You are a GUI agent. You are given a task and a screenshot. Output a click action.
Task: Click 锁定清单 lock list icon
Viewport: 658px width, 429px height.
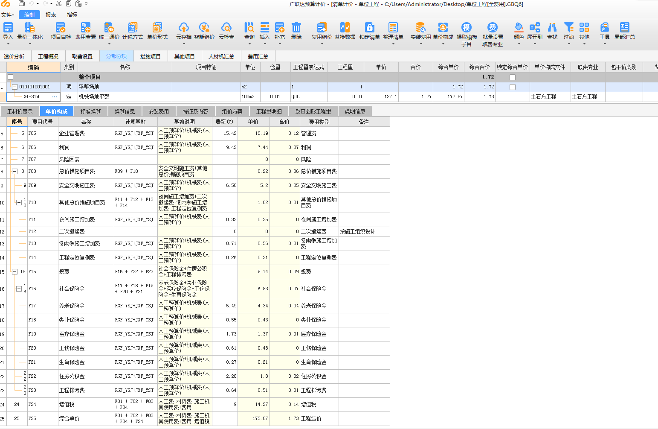tap(369, 28)
